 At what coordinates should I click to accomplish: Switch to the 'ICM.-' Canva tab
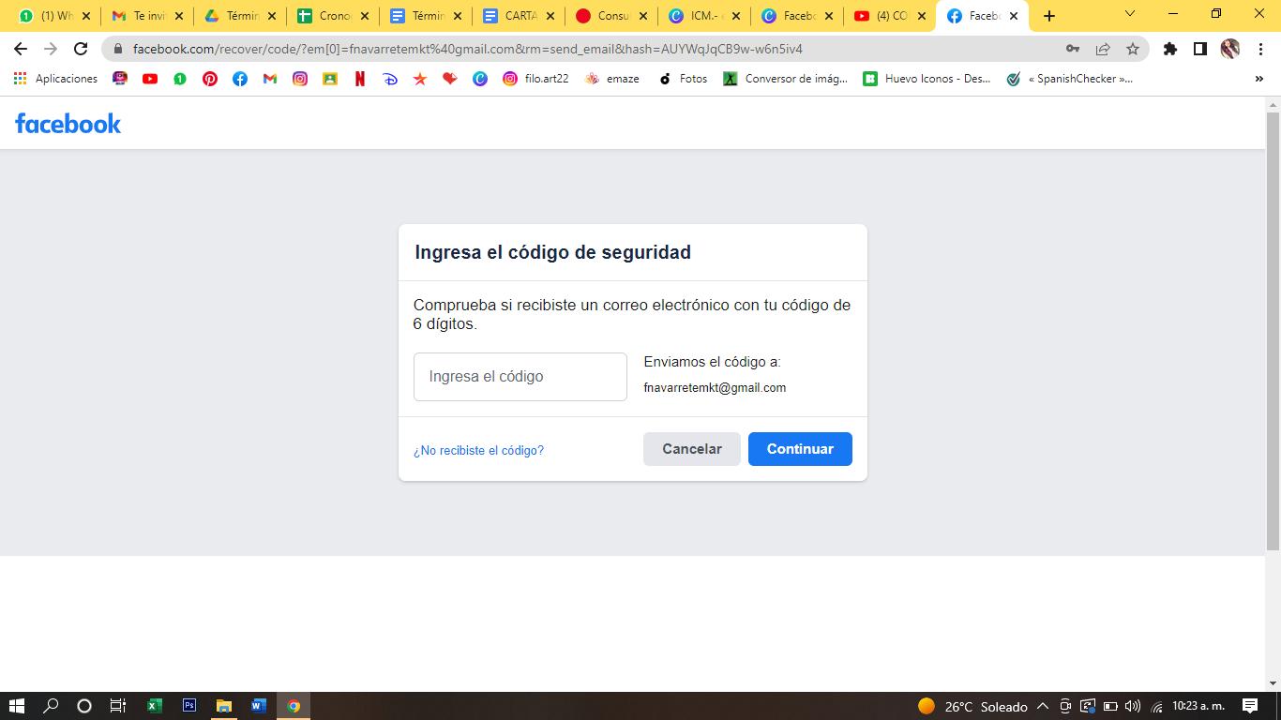click(705, 16)
